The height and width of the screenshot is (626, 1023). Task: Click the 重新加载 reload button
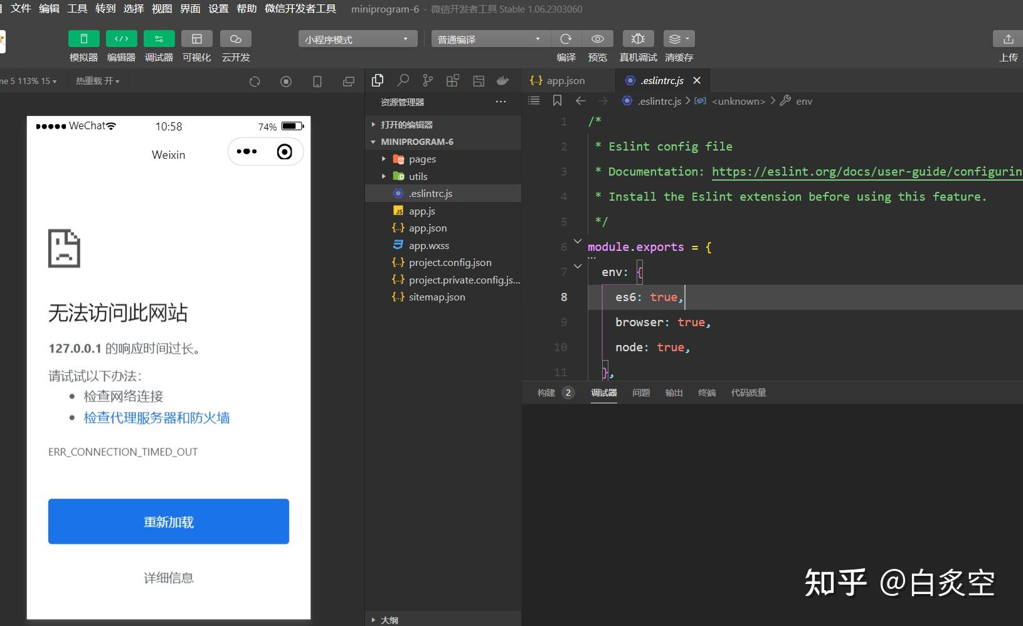click(x=169, y=521)
